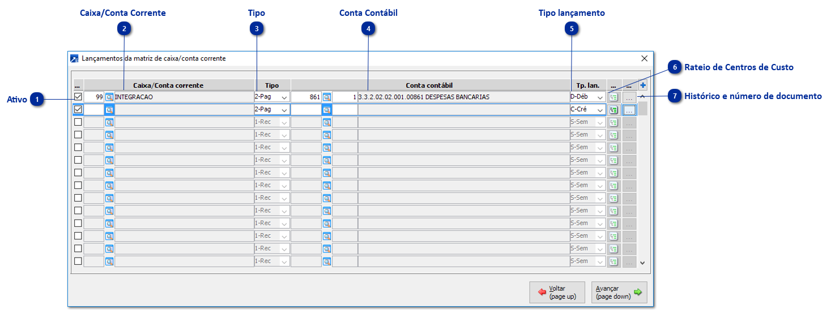Click 3.3.2.02.02.001.00861 DESPESAS BANCARIAS field

(463, 97)
